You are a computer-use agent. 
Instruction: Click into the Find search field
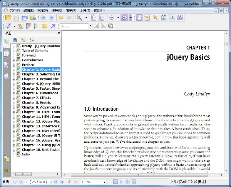tap(74, 27)
